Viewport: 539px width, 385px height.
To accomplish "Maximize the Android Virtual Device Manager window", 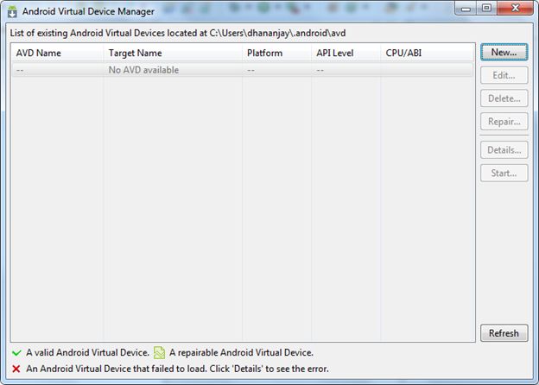I will [486, 9].
